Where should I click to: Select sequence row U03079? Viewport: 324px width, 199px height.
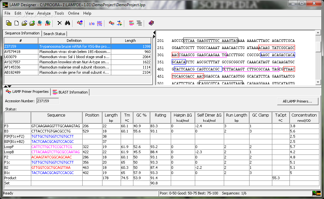[x=77, y=57]
